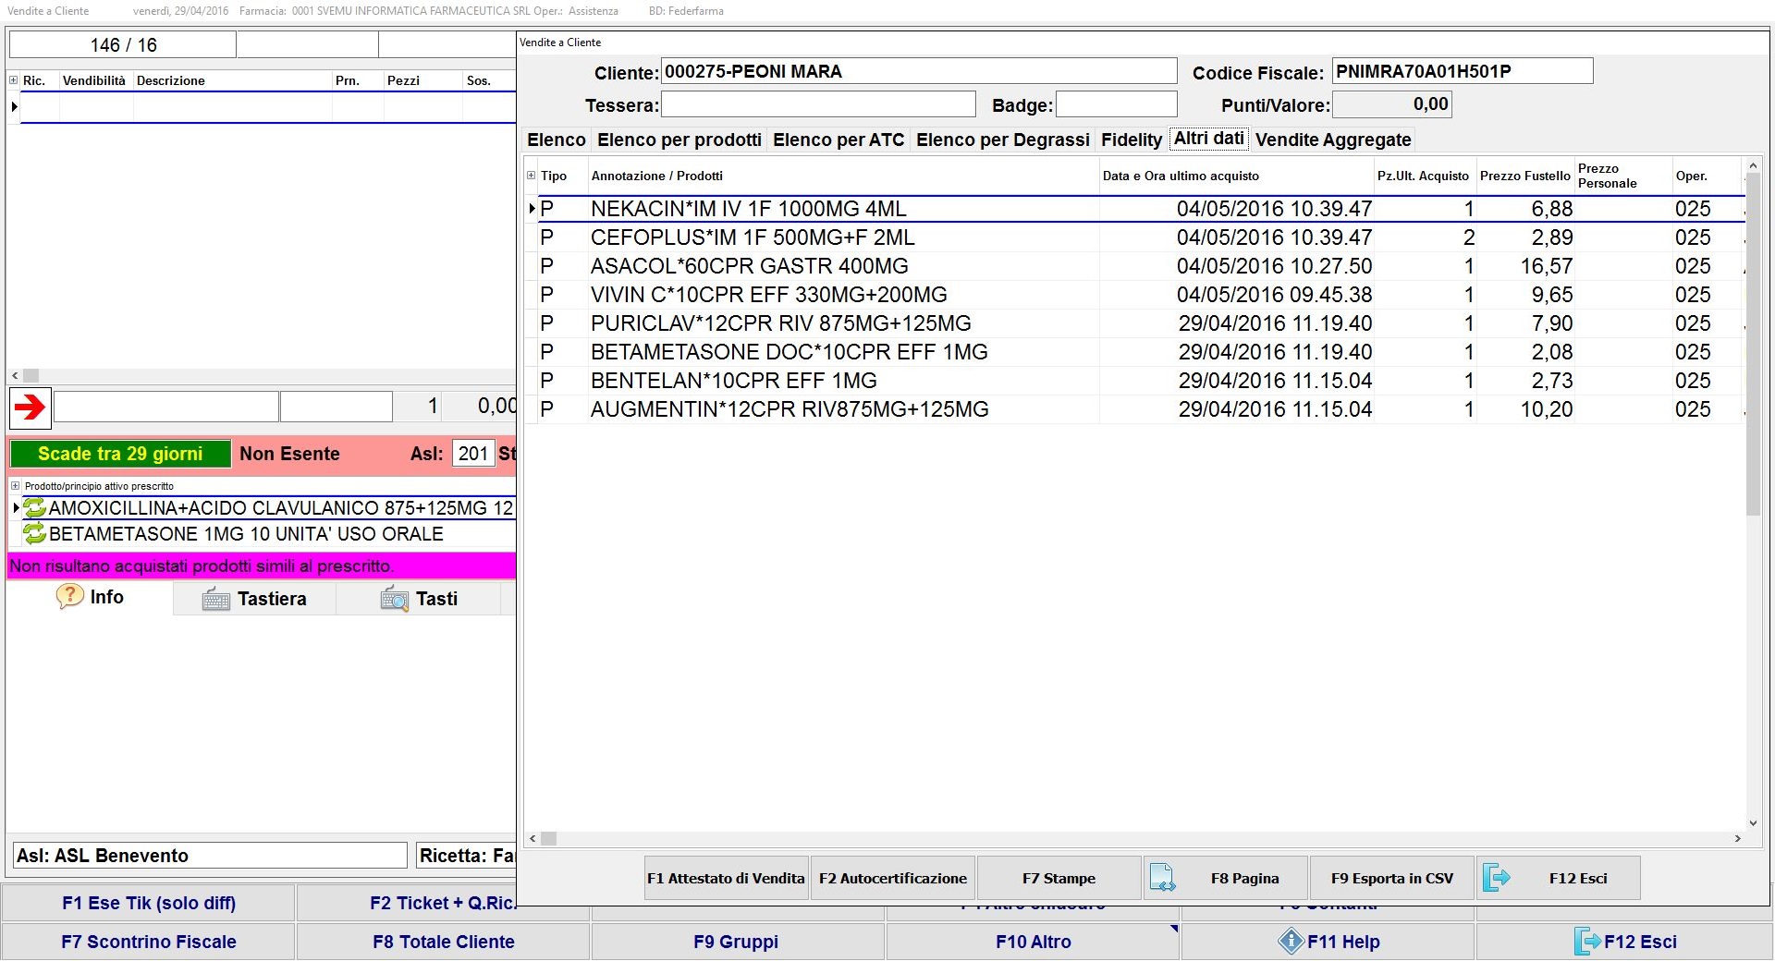Screen dimensions: 1775x961
Task: Click the red arrow icon
Action: 31,407
